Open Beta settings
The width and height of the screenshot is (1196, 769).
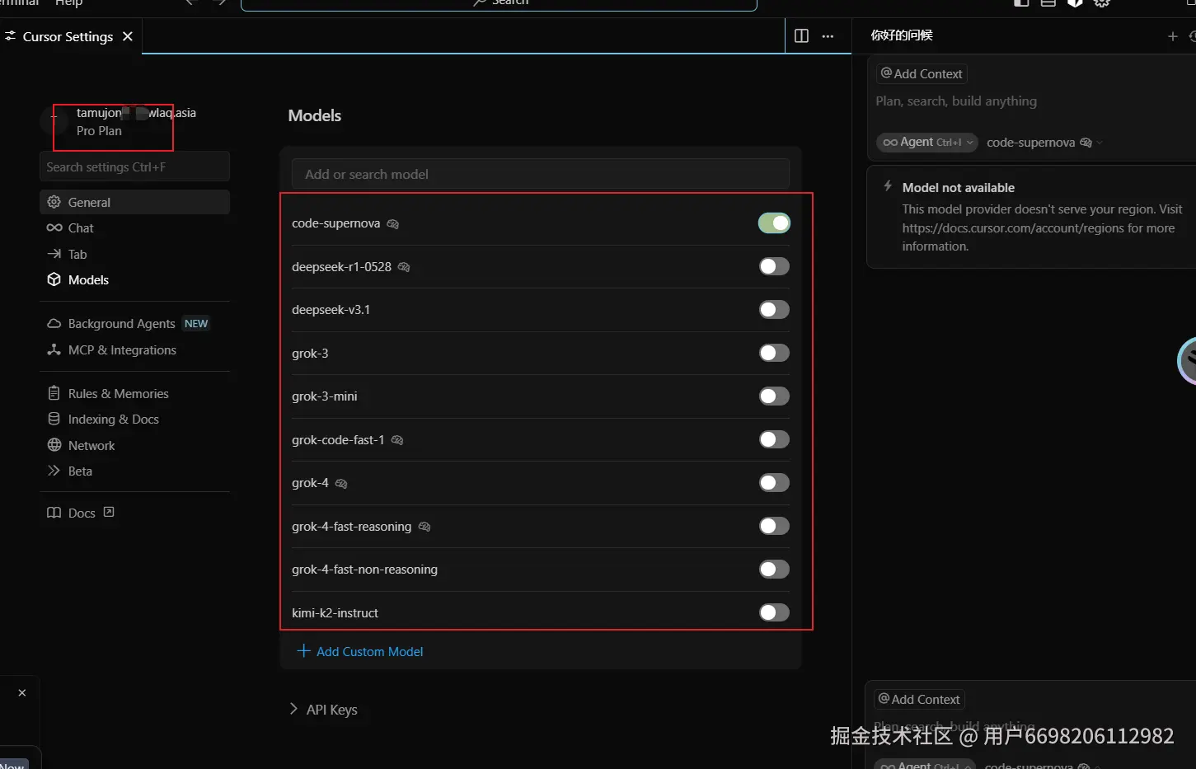pos(134,471)
